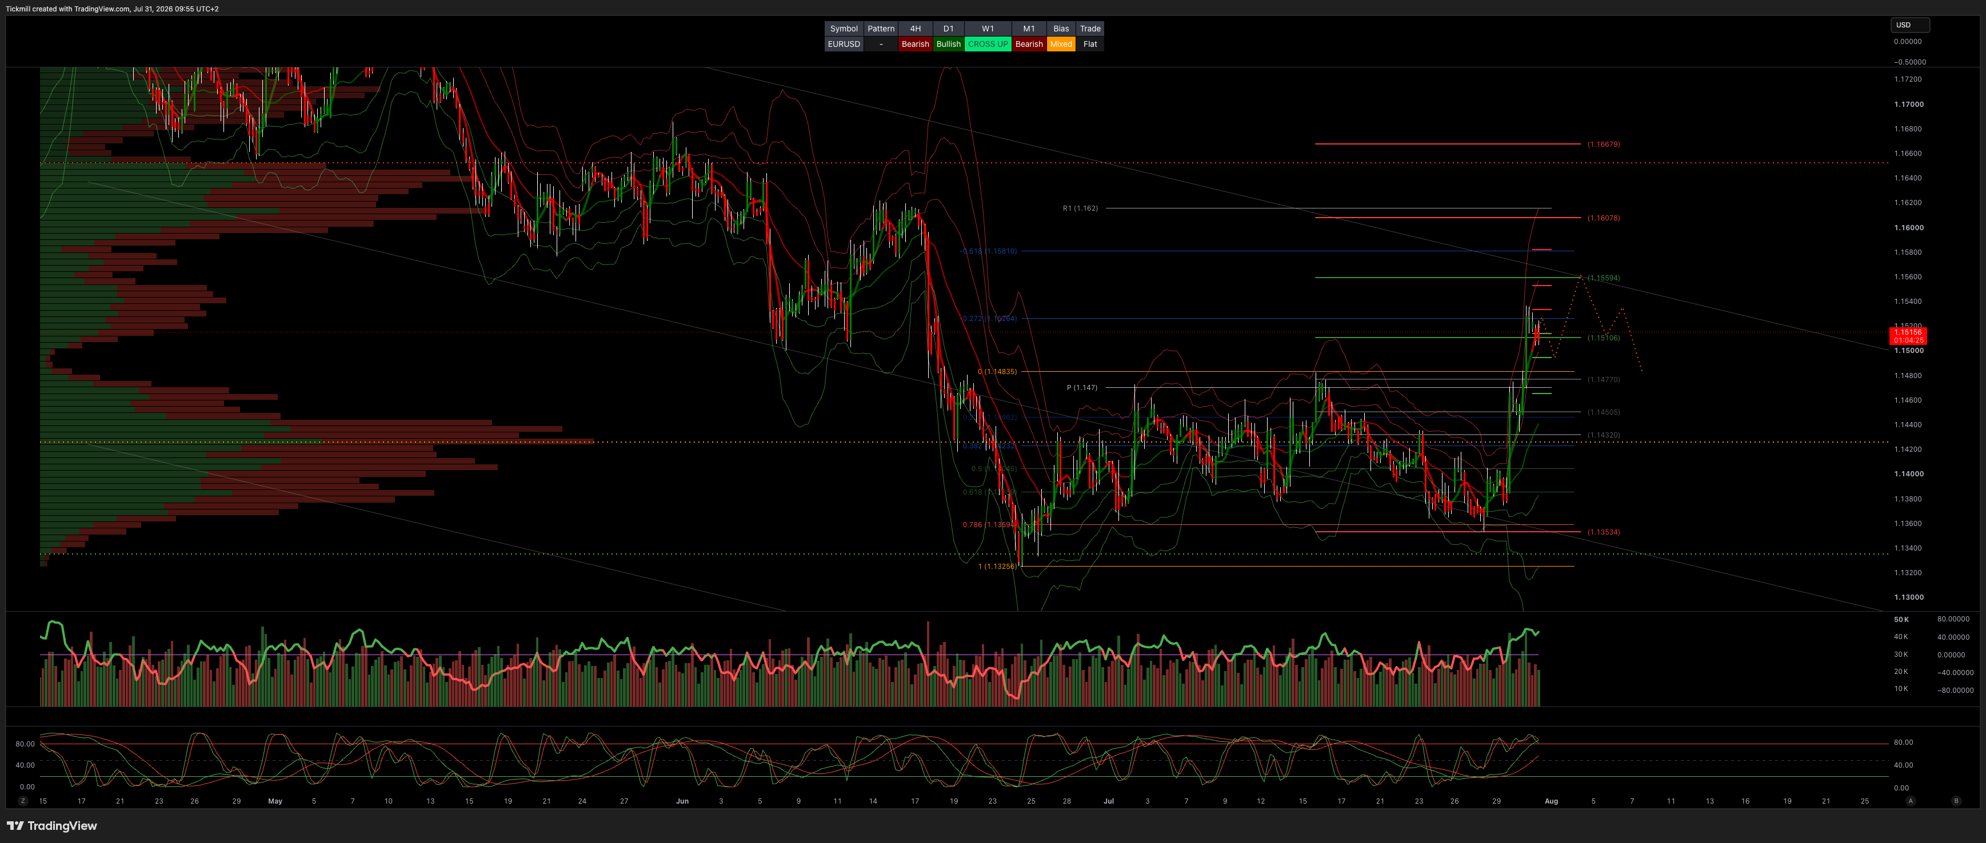Click the (1.14505) level label
Image resolution: width=1986 pixels, height=843 pixels.
click(x=1604, y=412)
